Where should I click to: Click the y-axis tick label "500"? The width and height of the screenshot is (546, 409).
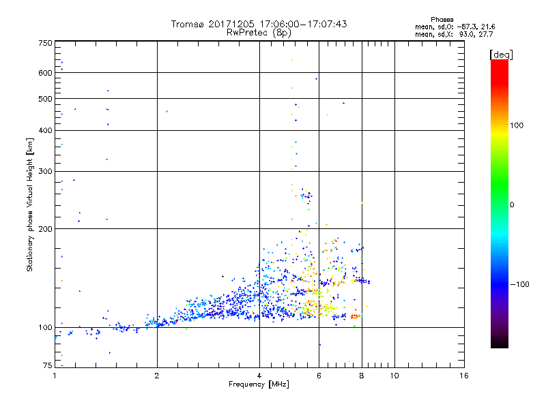[45, 99]
